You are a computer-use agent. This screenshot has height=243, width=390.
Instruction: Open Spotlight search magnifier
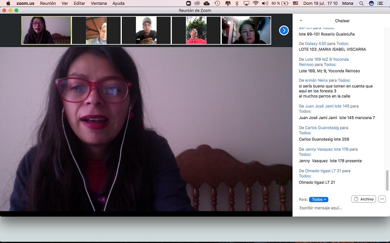361,3
